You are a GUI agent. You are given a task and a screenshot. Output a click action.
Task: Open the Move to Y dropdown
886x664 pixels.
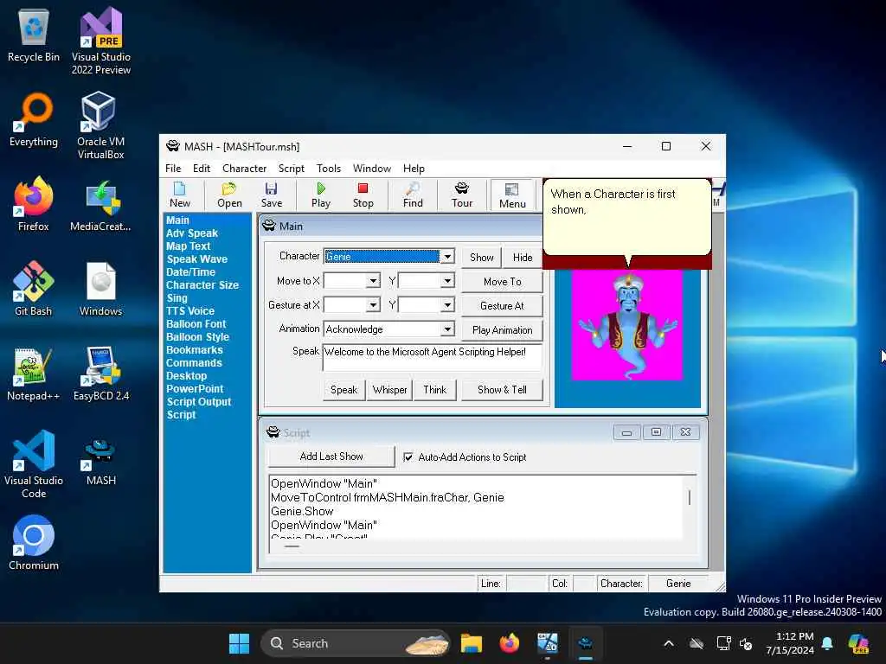[447, 281]
